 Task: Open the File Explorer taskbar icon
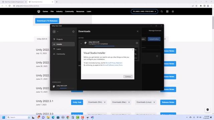tap(48, 117)
